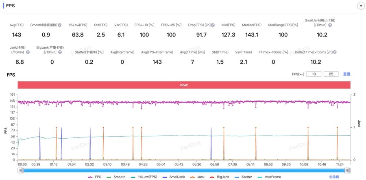
Task: Click the 06:58 time axis label
Action: pyautogui.click(x=214, y=165)
